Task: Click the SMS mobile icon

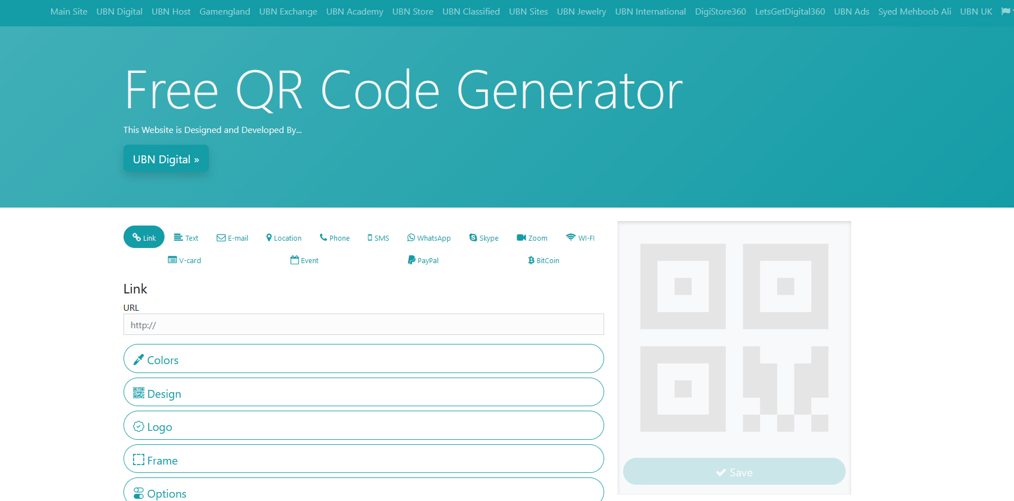Action: point(370,238)
